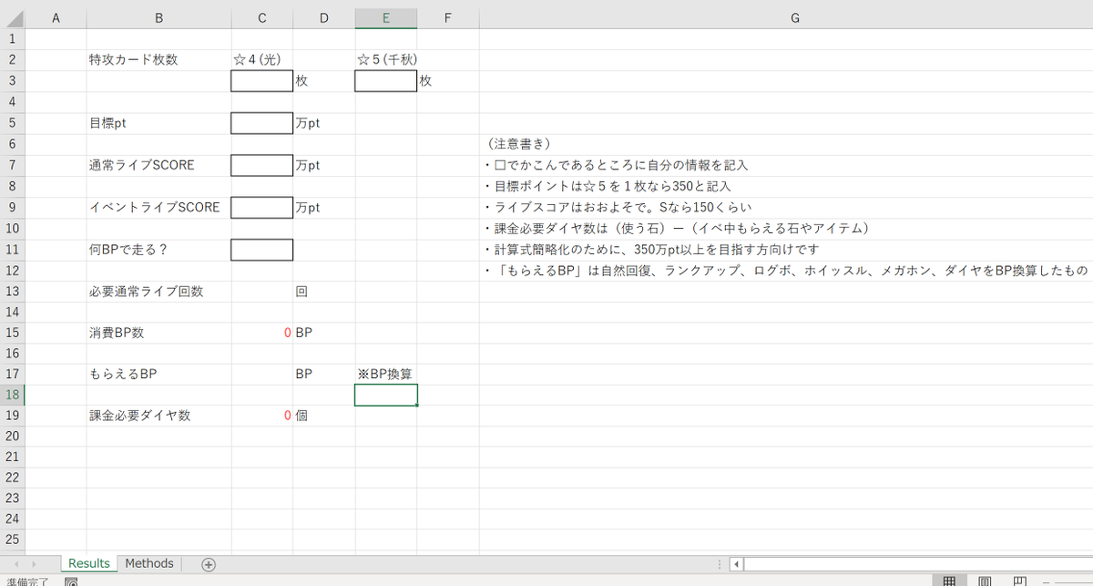Select the （注意書き） heading cell
Viewport: 1093px width, 586px height.
[786, 144]
